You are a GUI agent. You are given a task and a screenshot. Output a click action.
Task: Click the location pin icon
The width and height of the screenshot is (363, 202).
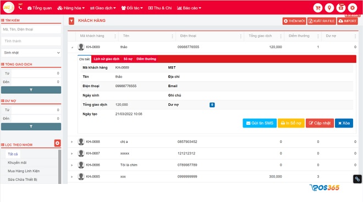point(329,8)
